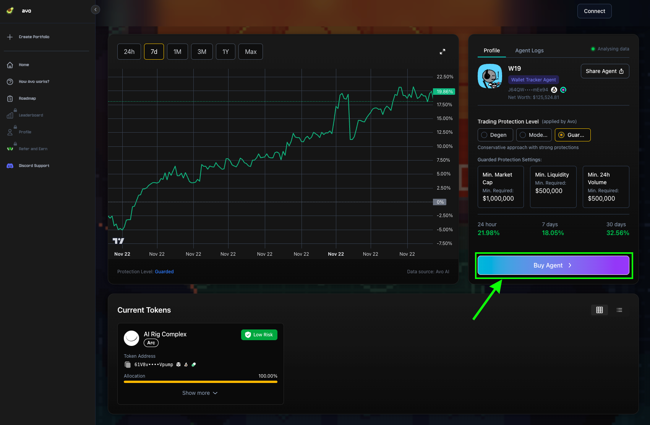The height and width of the screenshot is (425, 650).
Task: Collapse the sidebar with the chevron button
Action: pyautogui.click(x=96, y=10)
